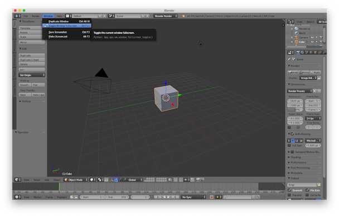Click the Render image button
This screenshot has width=339, height=216.
click(x=293, y=73)
